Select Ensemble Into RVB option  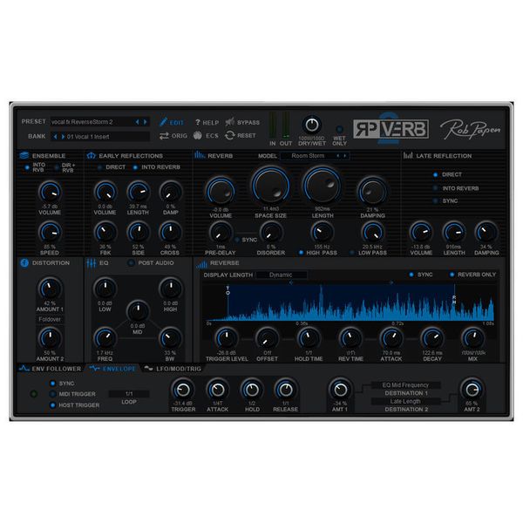point(27,167)
